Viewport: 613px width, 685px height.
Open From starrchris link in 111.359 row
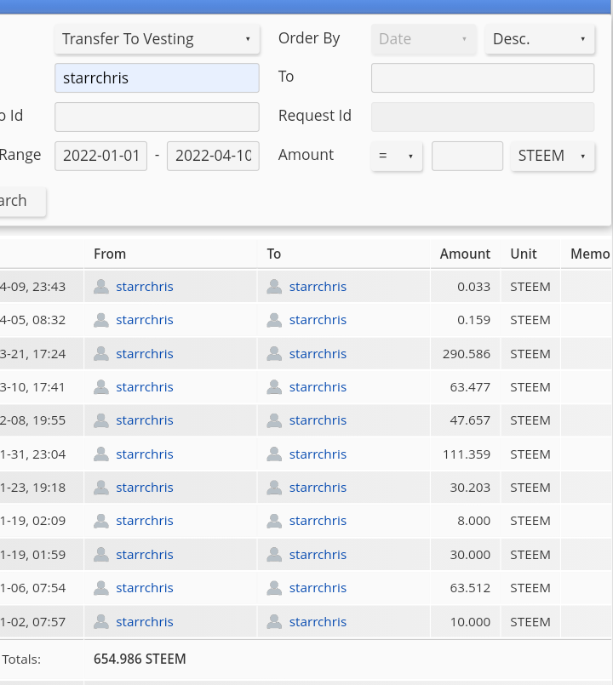144,454
